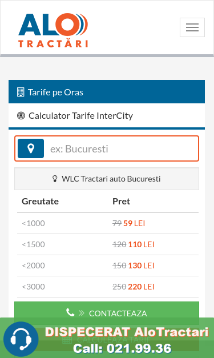The height and width of the screenshot is (358, 214).
Task: Switch to Tarife pe Oras tab
Action: coord(107,92)
